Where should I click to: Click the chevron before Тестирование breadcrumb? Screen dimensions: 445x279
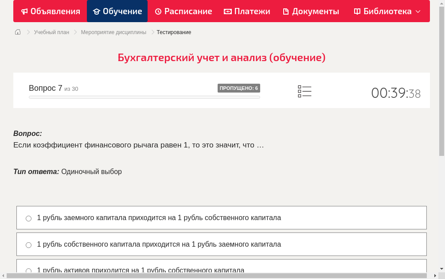click(x=152, y=32)
